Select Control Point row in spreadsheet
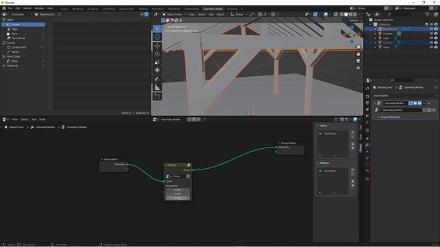This screenshot has height=247, width=440. [x=23, y=47]
